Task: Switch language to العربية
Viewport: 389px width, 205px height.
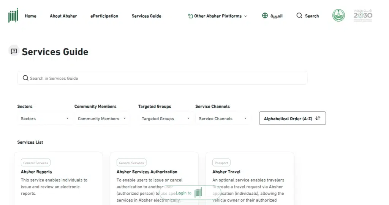Action: [x=276, y=16]
